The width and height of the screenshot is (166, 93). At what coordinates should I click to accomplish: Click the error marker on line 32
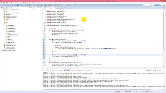44,56
